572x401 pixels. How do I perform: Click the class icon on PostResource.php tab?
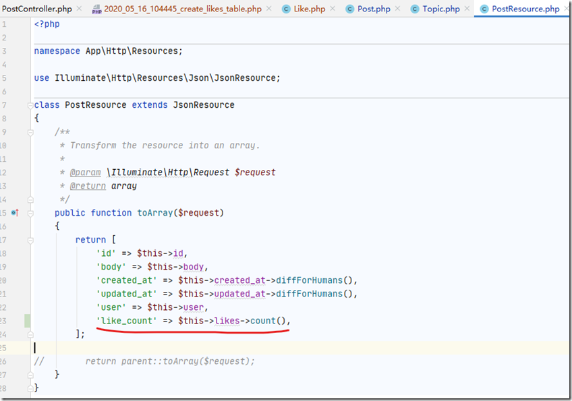pyautogui.click(x=484, y=9)
